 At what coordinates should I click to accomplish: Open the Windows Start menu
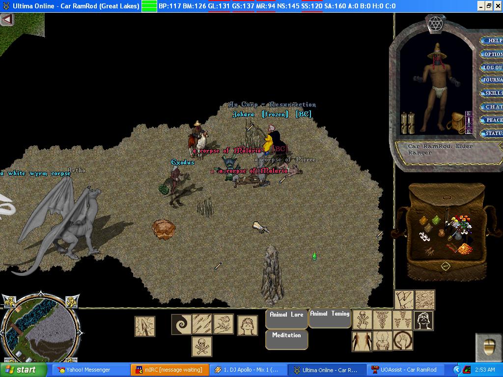[x=24, y=370]
